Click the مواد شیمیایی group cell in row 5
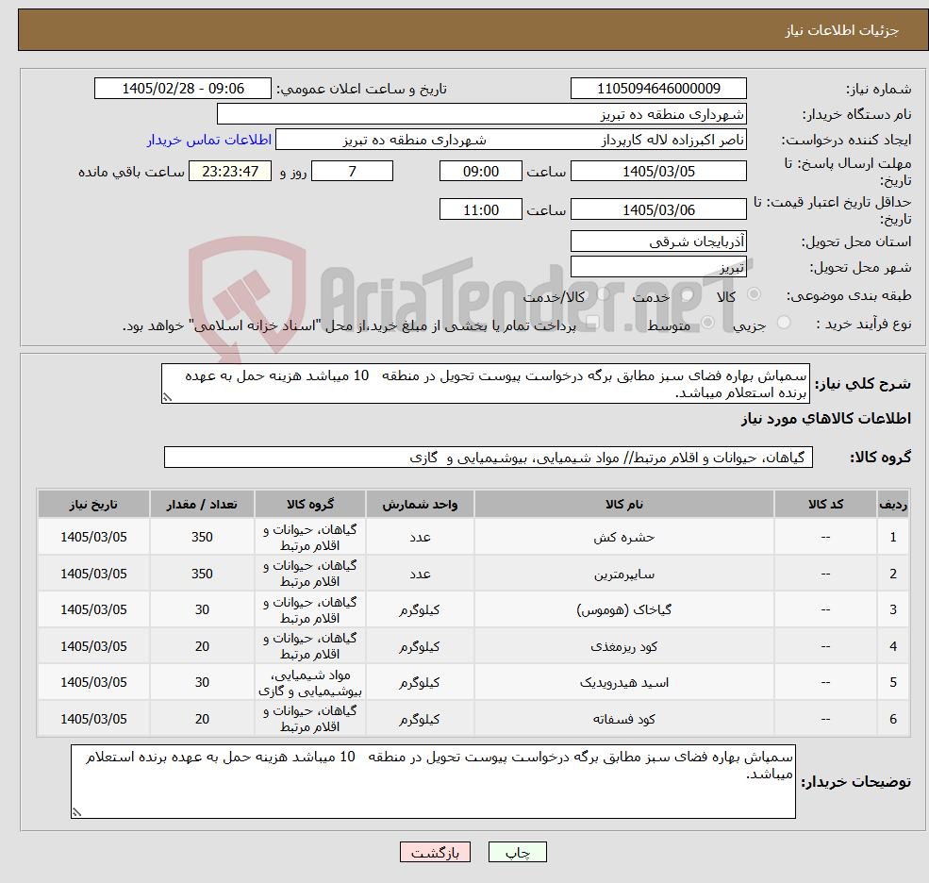 click(x=310, y=683)
